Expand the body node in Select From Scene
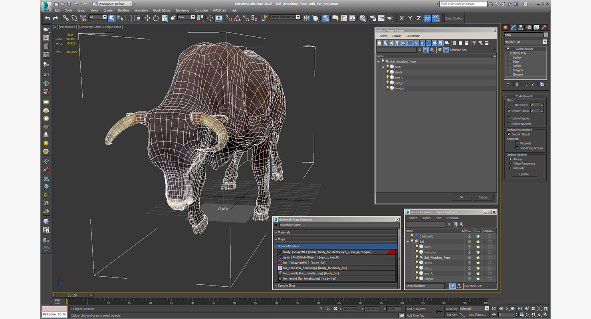591x319 pixels. [383, 67]
